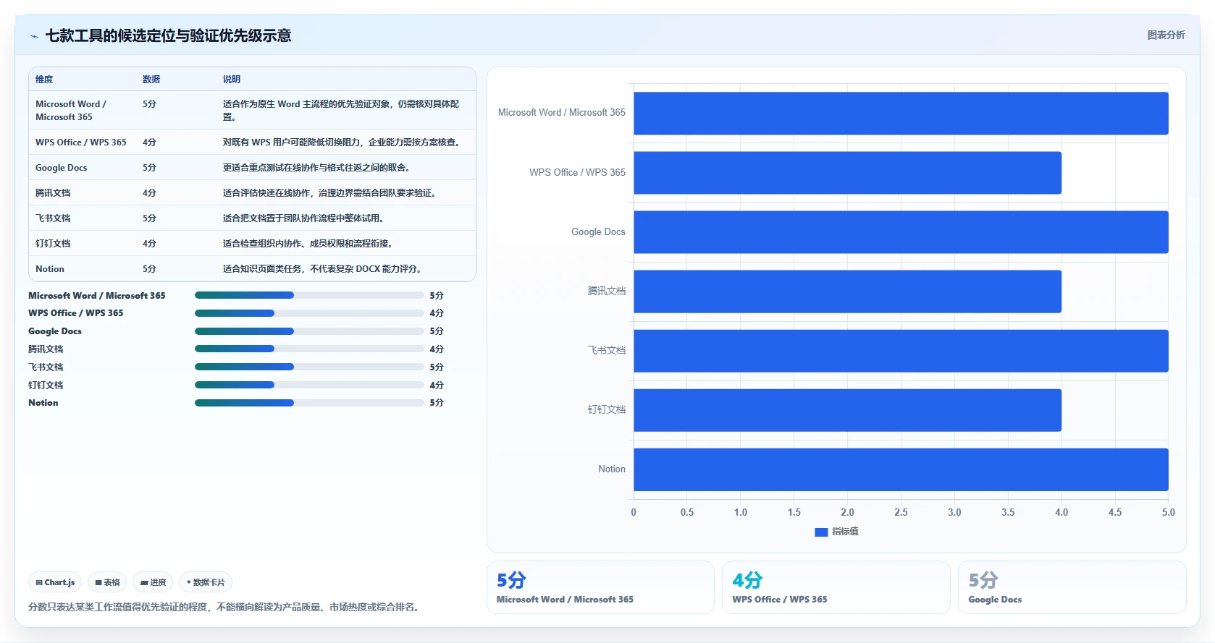Click the Google Docs bar in the chart
The height and width of the screenshot is (643, 1215).
coord(901,232)
